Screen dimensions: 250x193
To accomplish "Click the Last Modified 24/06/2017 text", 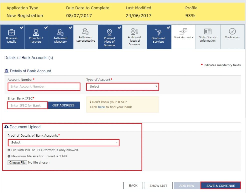I will click(x=138, y=15).
